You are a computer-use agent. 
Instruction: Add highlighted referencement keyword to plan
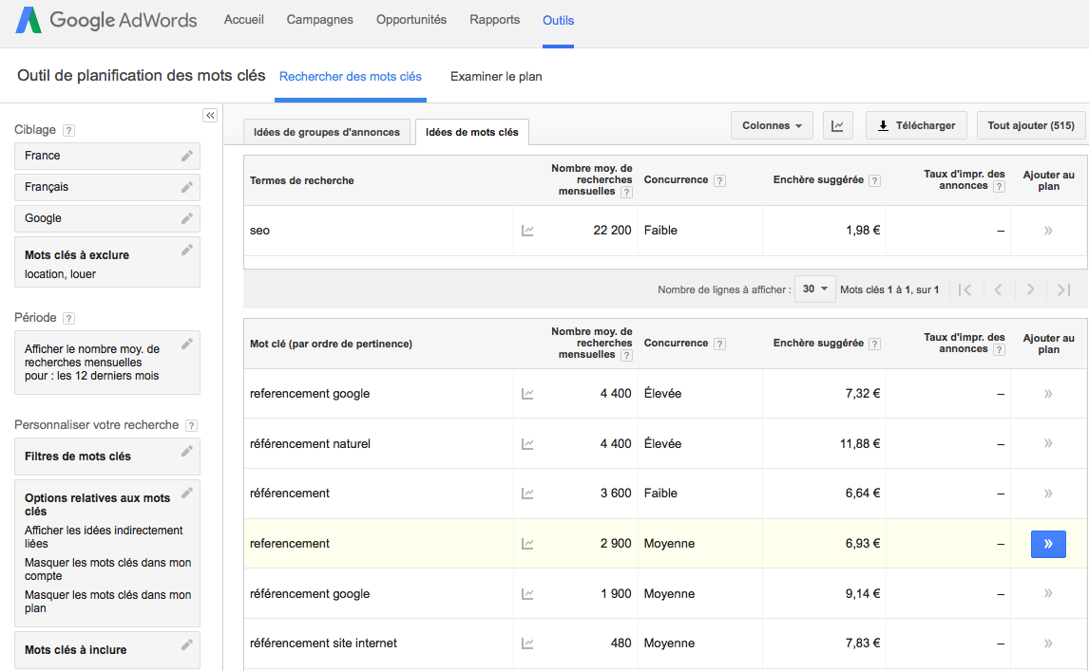(x=1048, y=544)
